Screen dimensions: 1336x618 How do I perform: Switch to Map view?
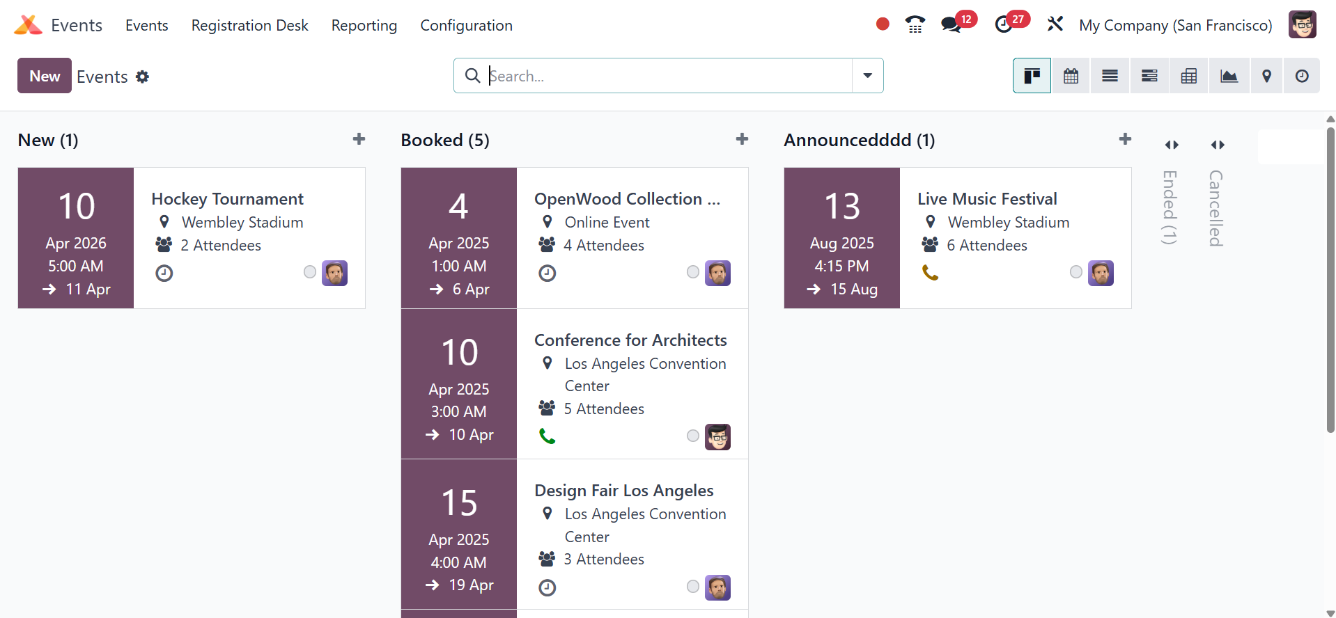[1266, 76]
